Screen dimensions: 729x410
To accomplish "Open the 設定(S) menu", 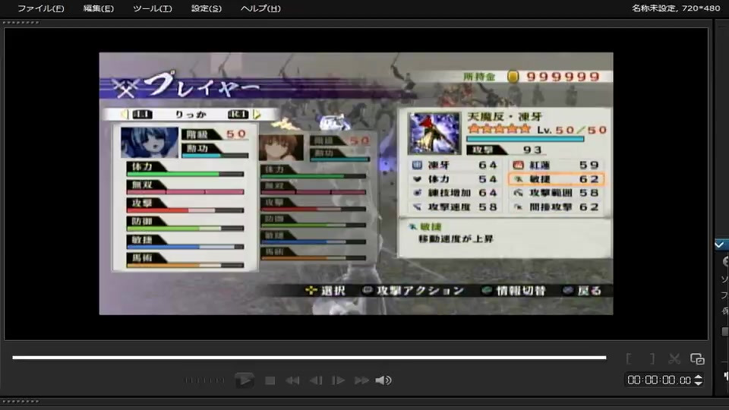I will tap(207, 8).
